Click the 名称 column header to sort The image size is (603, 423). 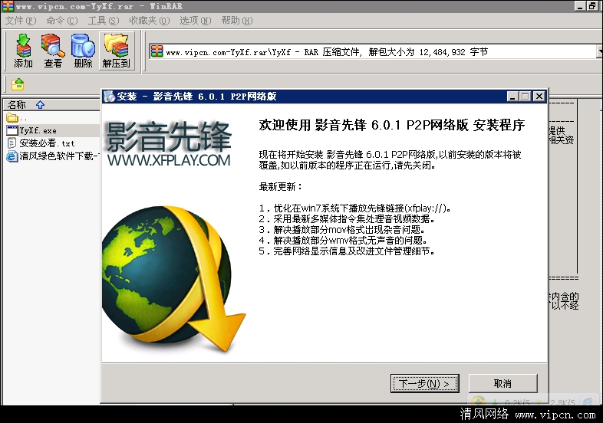(51, 104)
